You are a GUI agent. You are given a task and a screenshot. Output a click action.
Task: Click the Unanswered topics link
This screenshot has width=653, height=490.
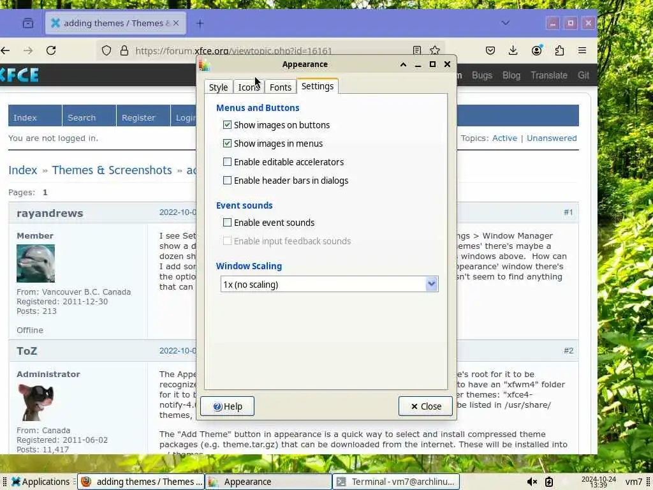coord(552,138)
